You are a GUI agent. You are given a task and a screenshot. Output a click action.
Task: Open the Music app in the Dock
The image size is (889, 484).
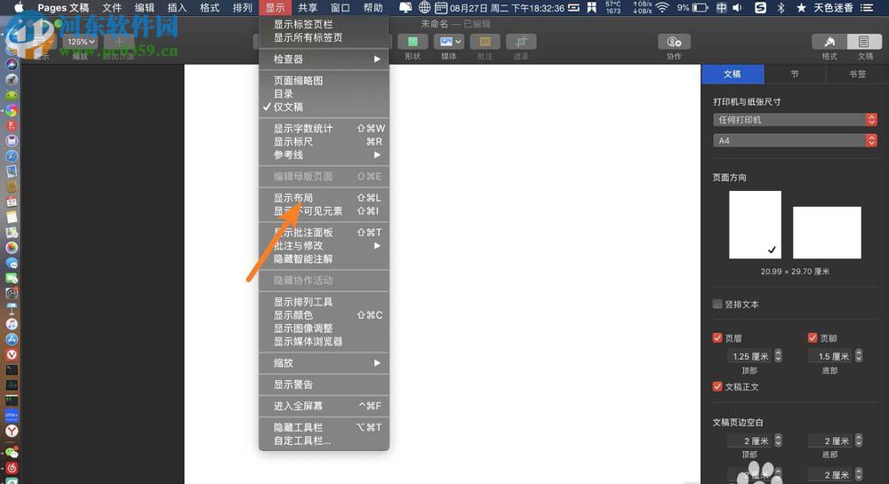pos(12,324)
